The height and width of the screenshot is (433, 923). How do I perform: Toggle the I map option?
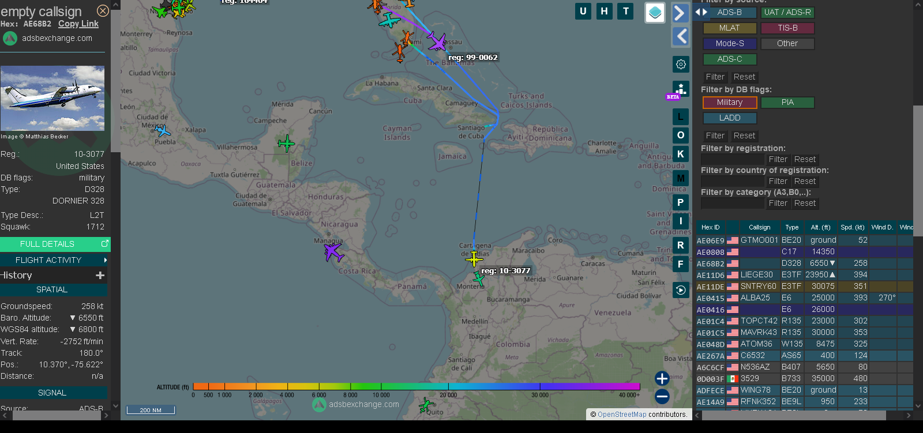[681, 221]
